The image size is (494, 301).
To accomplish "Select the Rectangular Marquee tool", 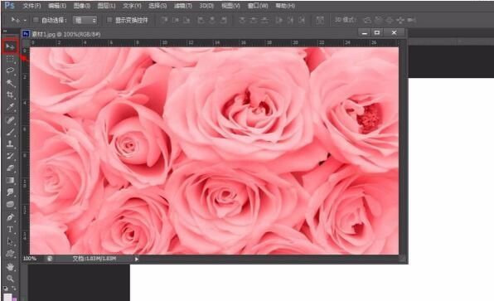I will pyautogui.click(x=10, y=59).
